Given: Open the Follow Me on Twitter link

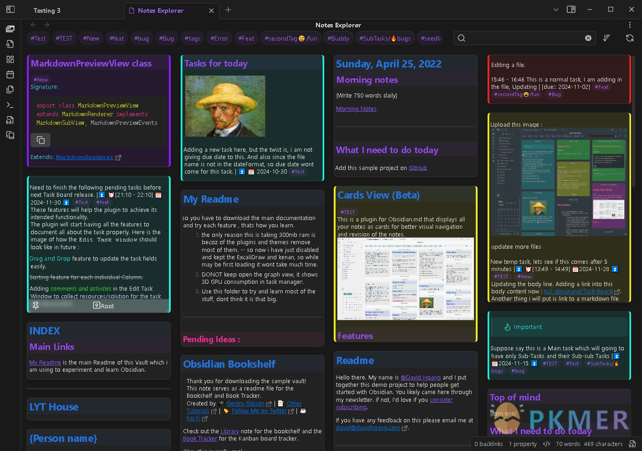Looking at the screenshot, I should [259, 410].
